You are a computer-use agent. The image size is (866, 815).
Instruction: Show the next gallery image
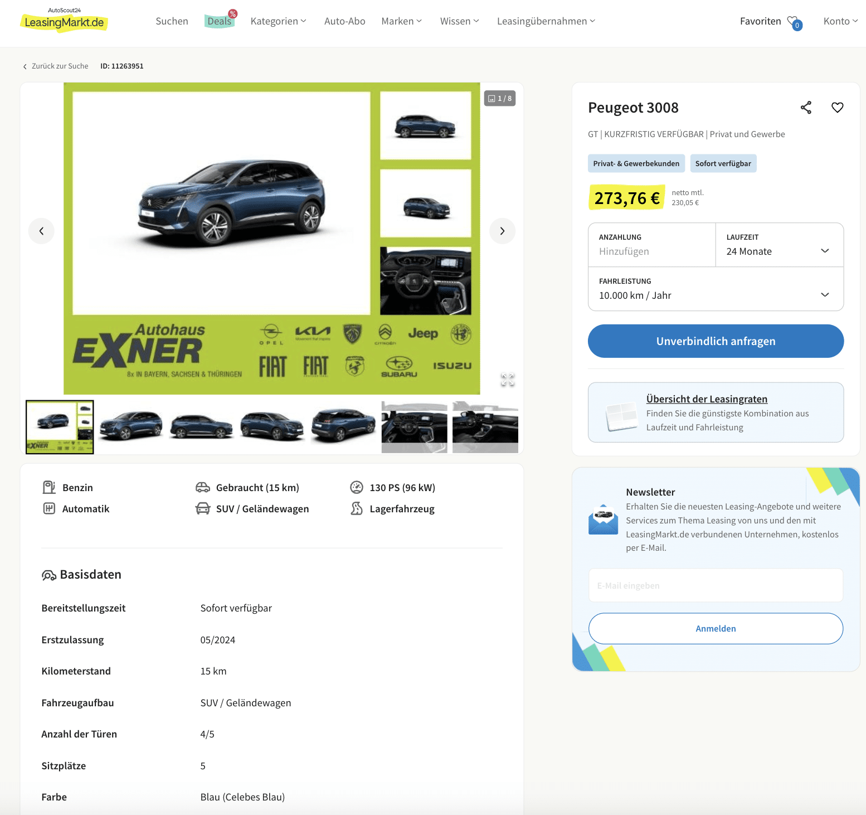point(502,231)
